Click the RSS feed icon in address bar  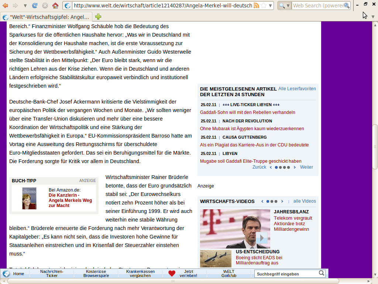point(256,6)
